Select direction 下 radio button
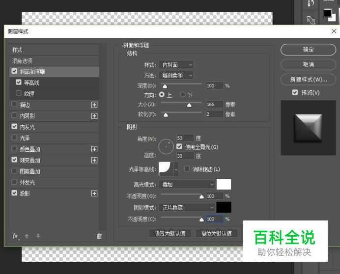 (183, 94)
